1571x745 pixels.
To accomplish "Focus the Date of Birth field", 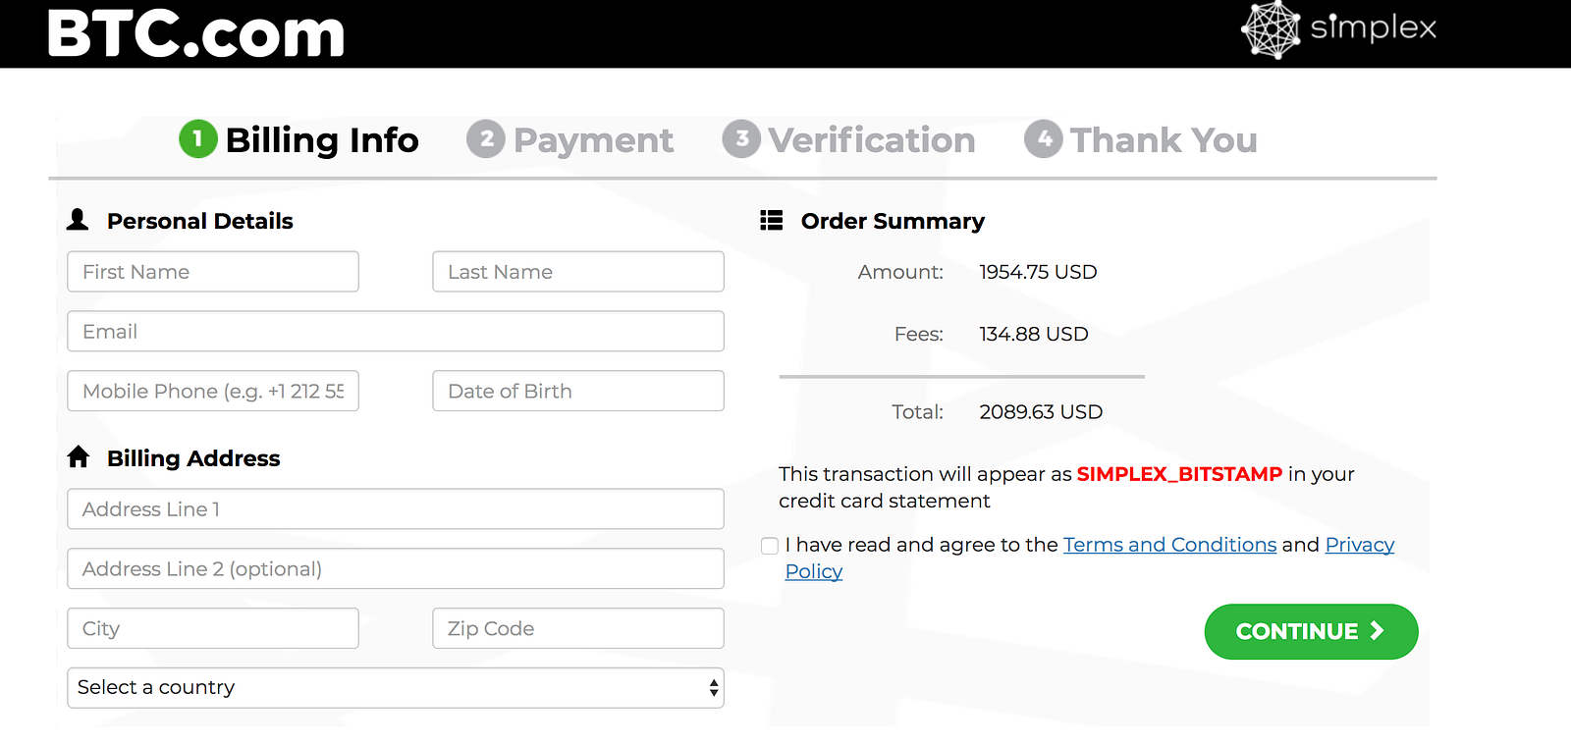I will 577,391.
